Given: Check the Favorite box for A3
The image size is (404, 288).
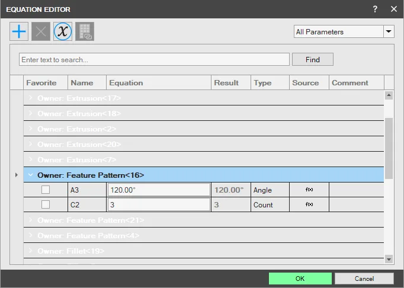Looking at the screenshot, I should [x=46, y=190].
